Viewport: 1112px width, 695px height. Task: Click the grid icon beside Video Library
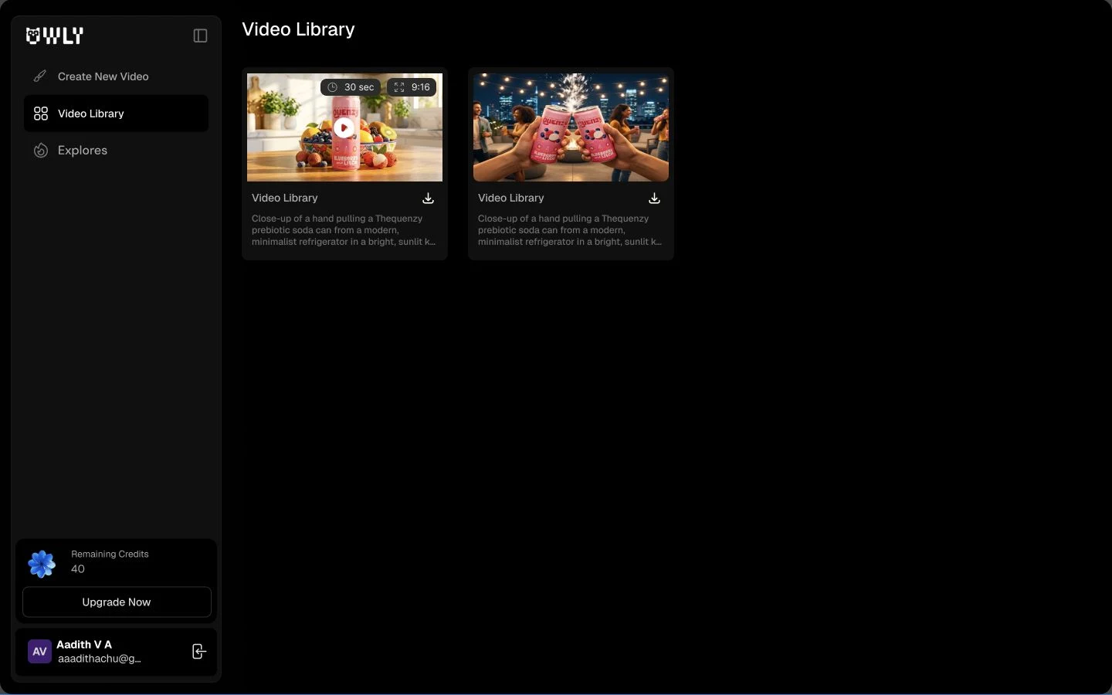[x=41, y=114]
